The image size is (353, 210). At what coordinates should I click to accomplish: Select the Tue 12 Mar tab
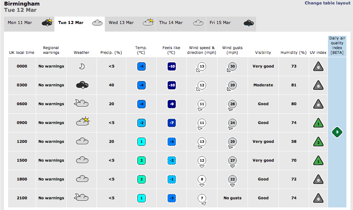(x=80, y=24)
